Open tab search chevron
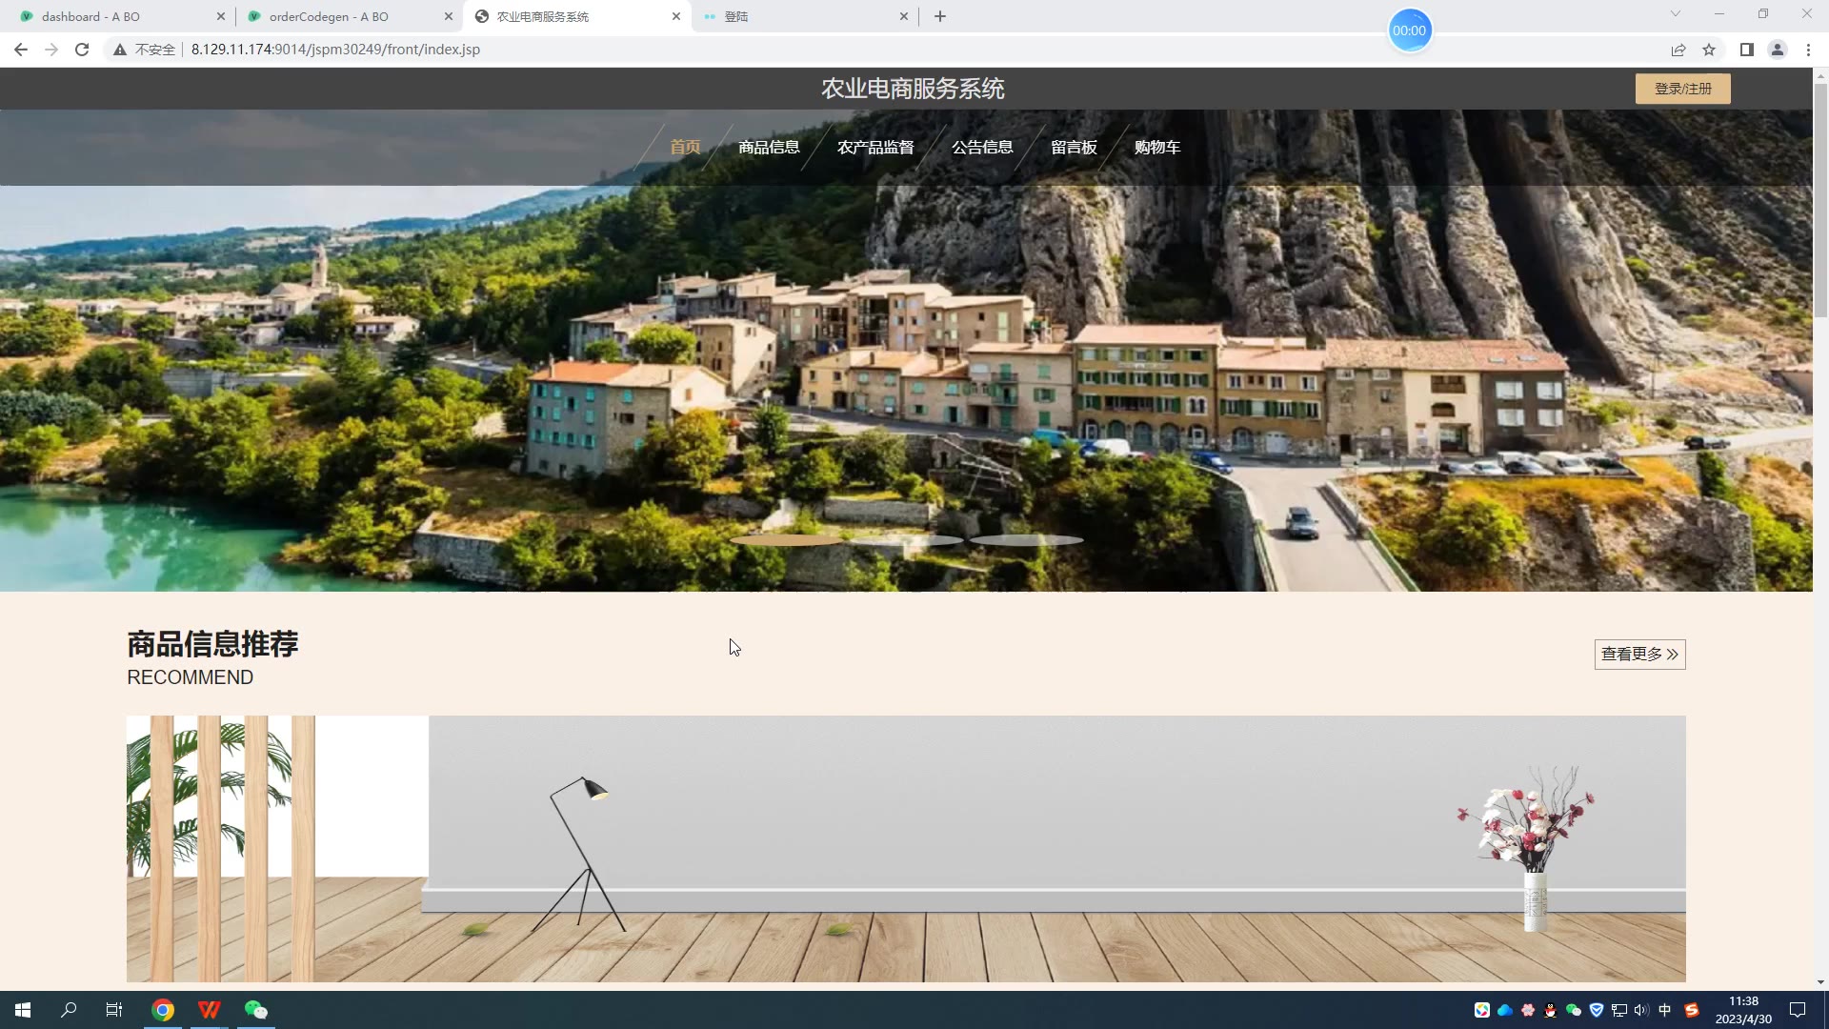This screenshot has height=1029, width=1829. coord(1675,13)
